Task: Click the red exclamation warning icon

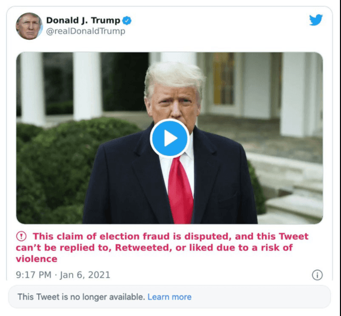Action: (x=21, y=236)
